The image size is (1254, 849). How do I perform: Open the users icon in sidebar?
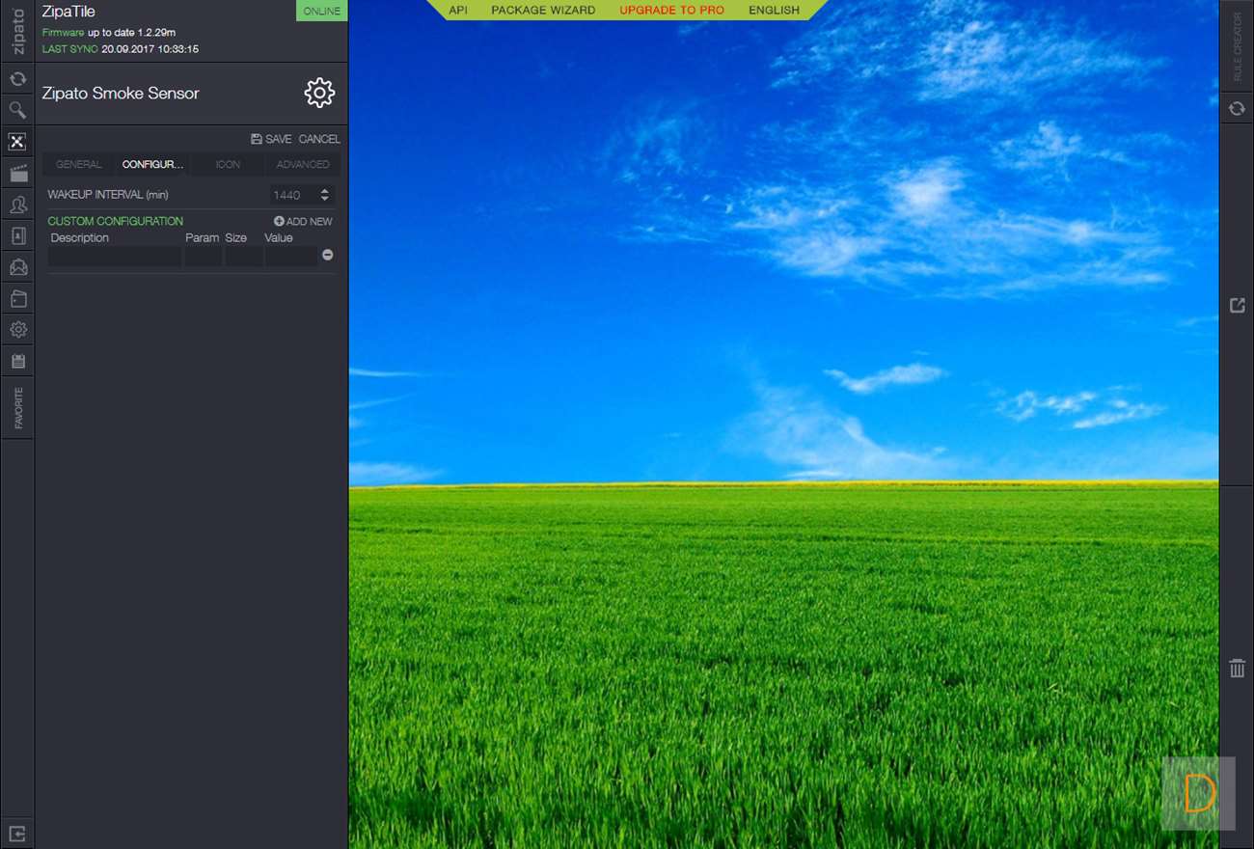click(x=17, y=205)
